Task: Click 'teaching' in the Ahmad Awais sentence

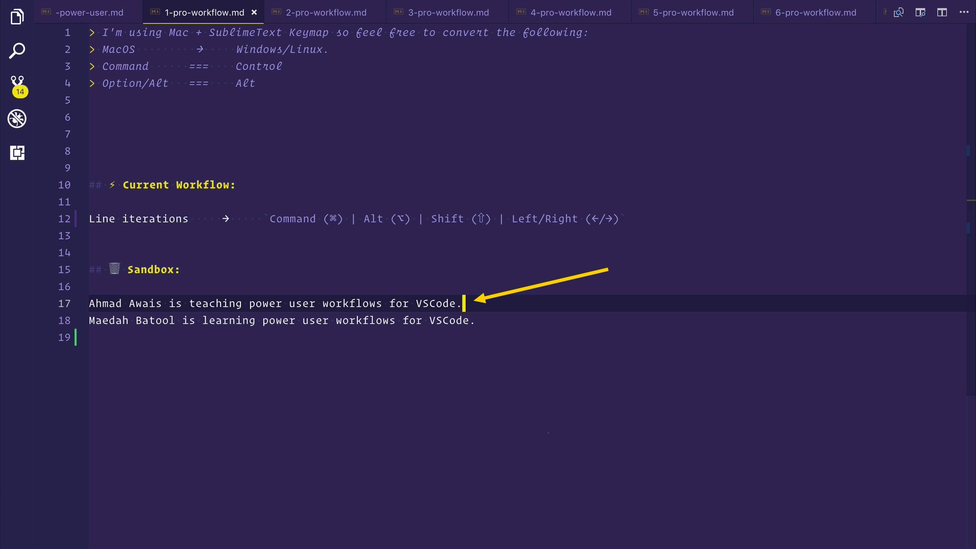Action: coord(216,304)
